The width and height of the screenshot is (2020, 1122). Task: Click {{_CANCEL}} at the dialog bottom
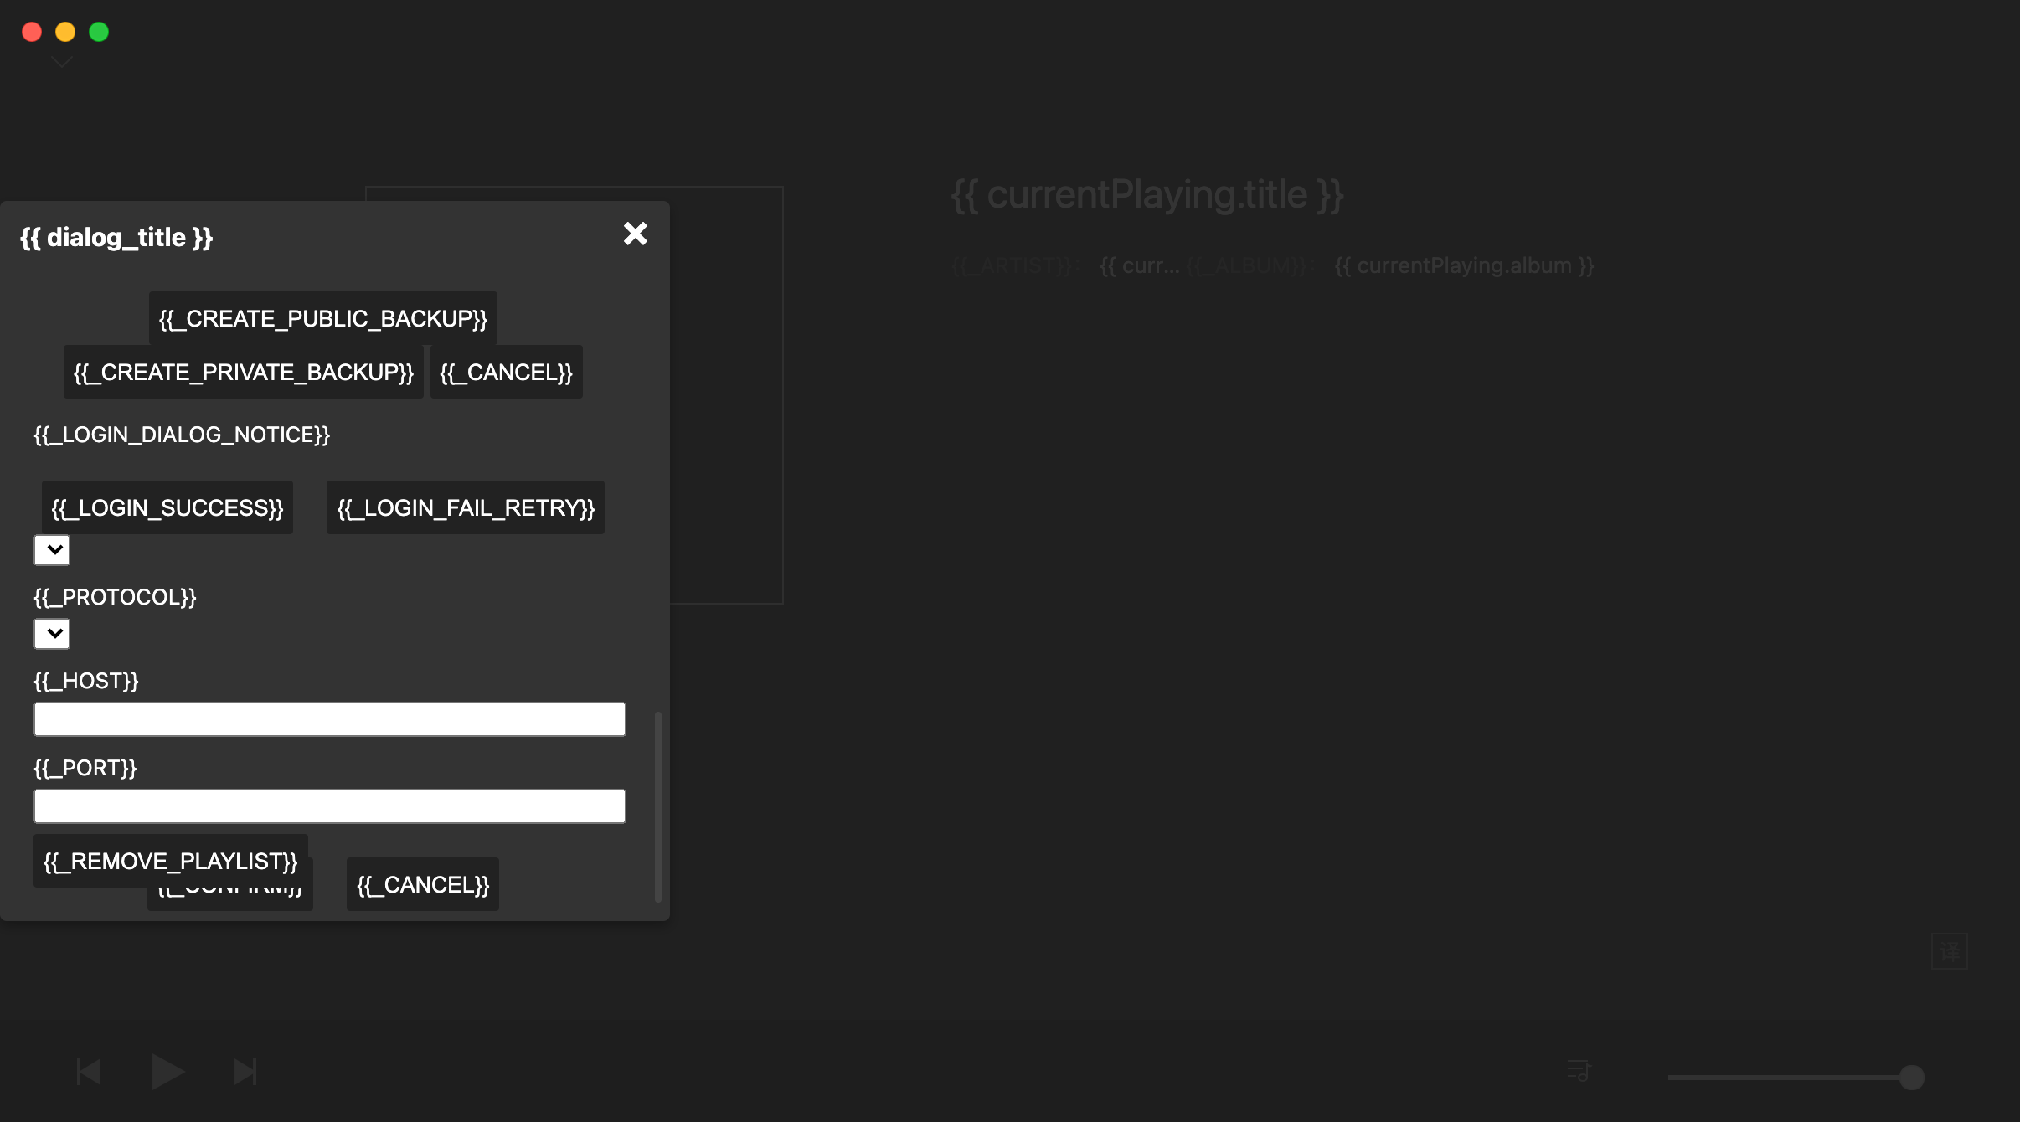423,884
